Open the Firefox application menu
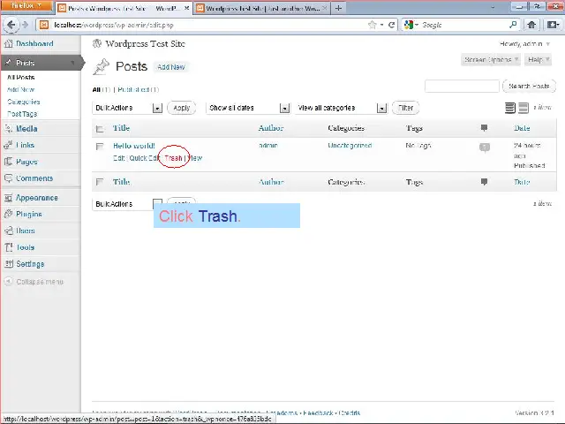 point(26,6)
